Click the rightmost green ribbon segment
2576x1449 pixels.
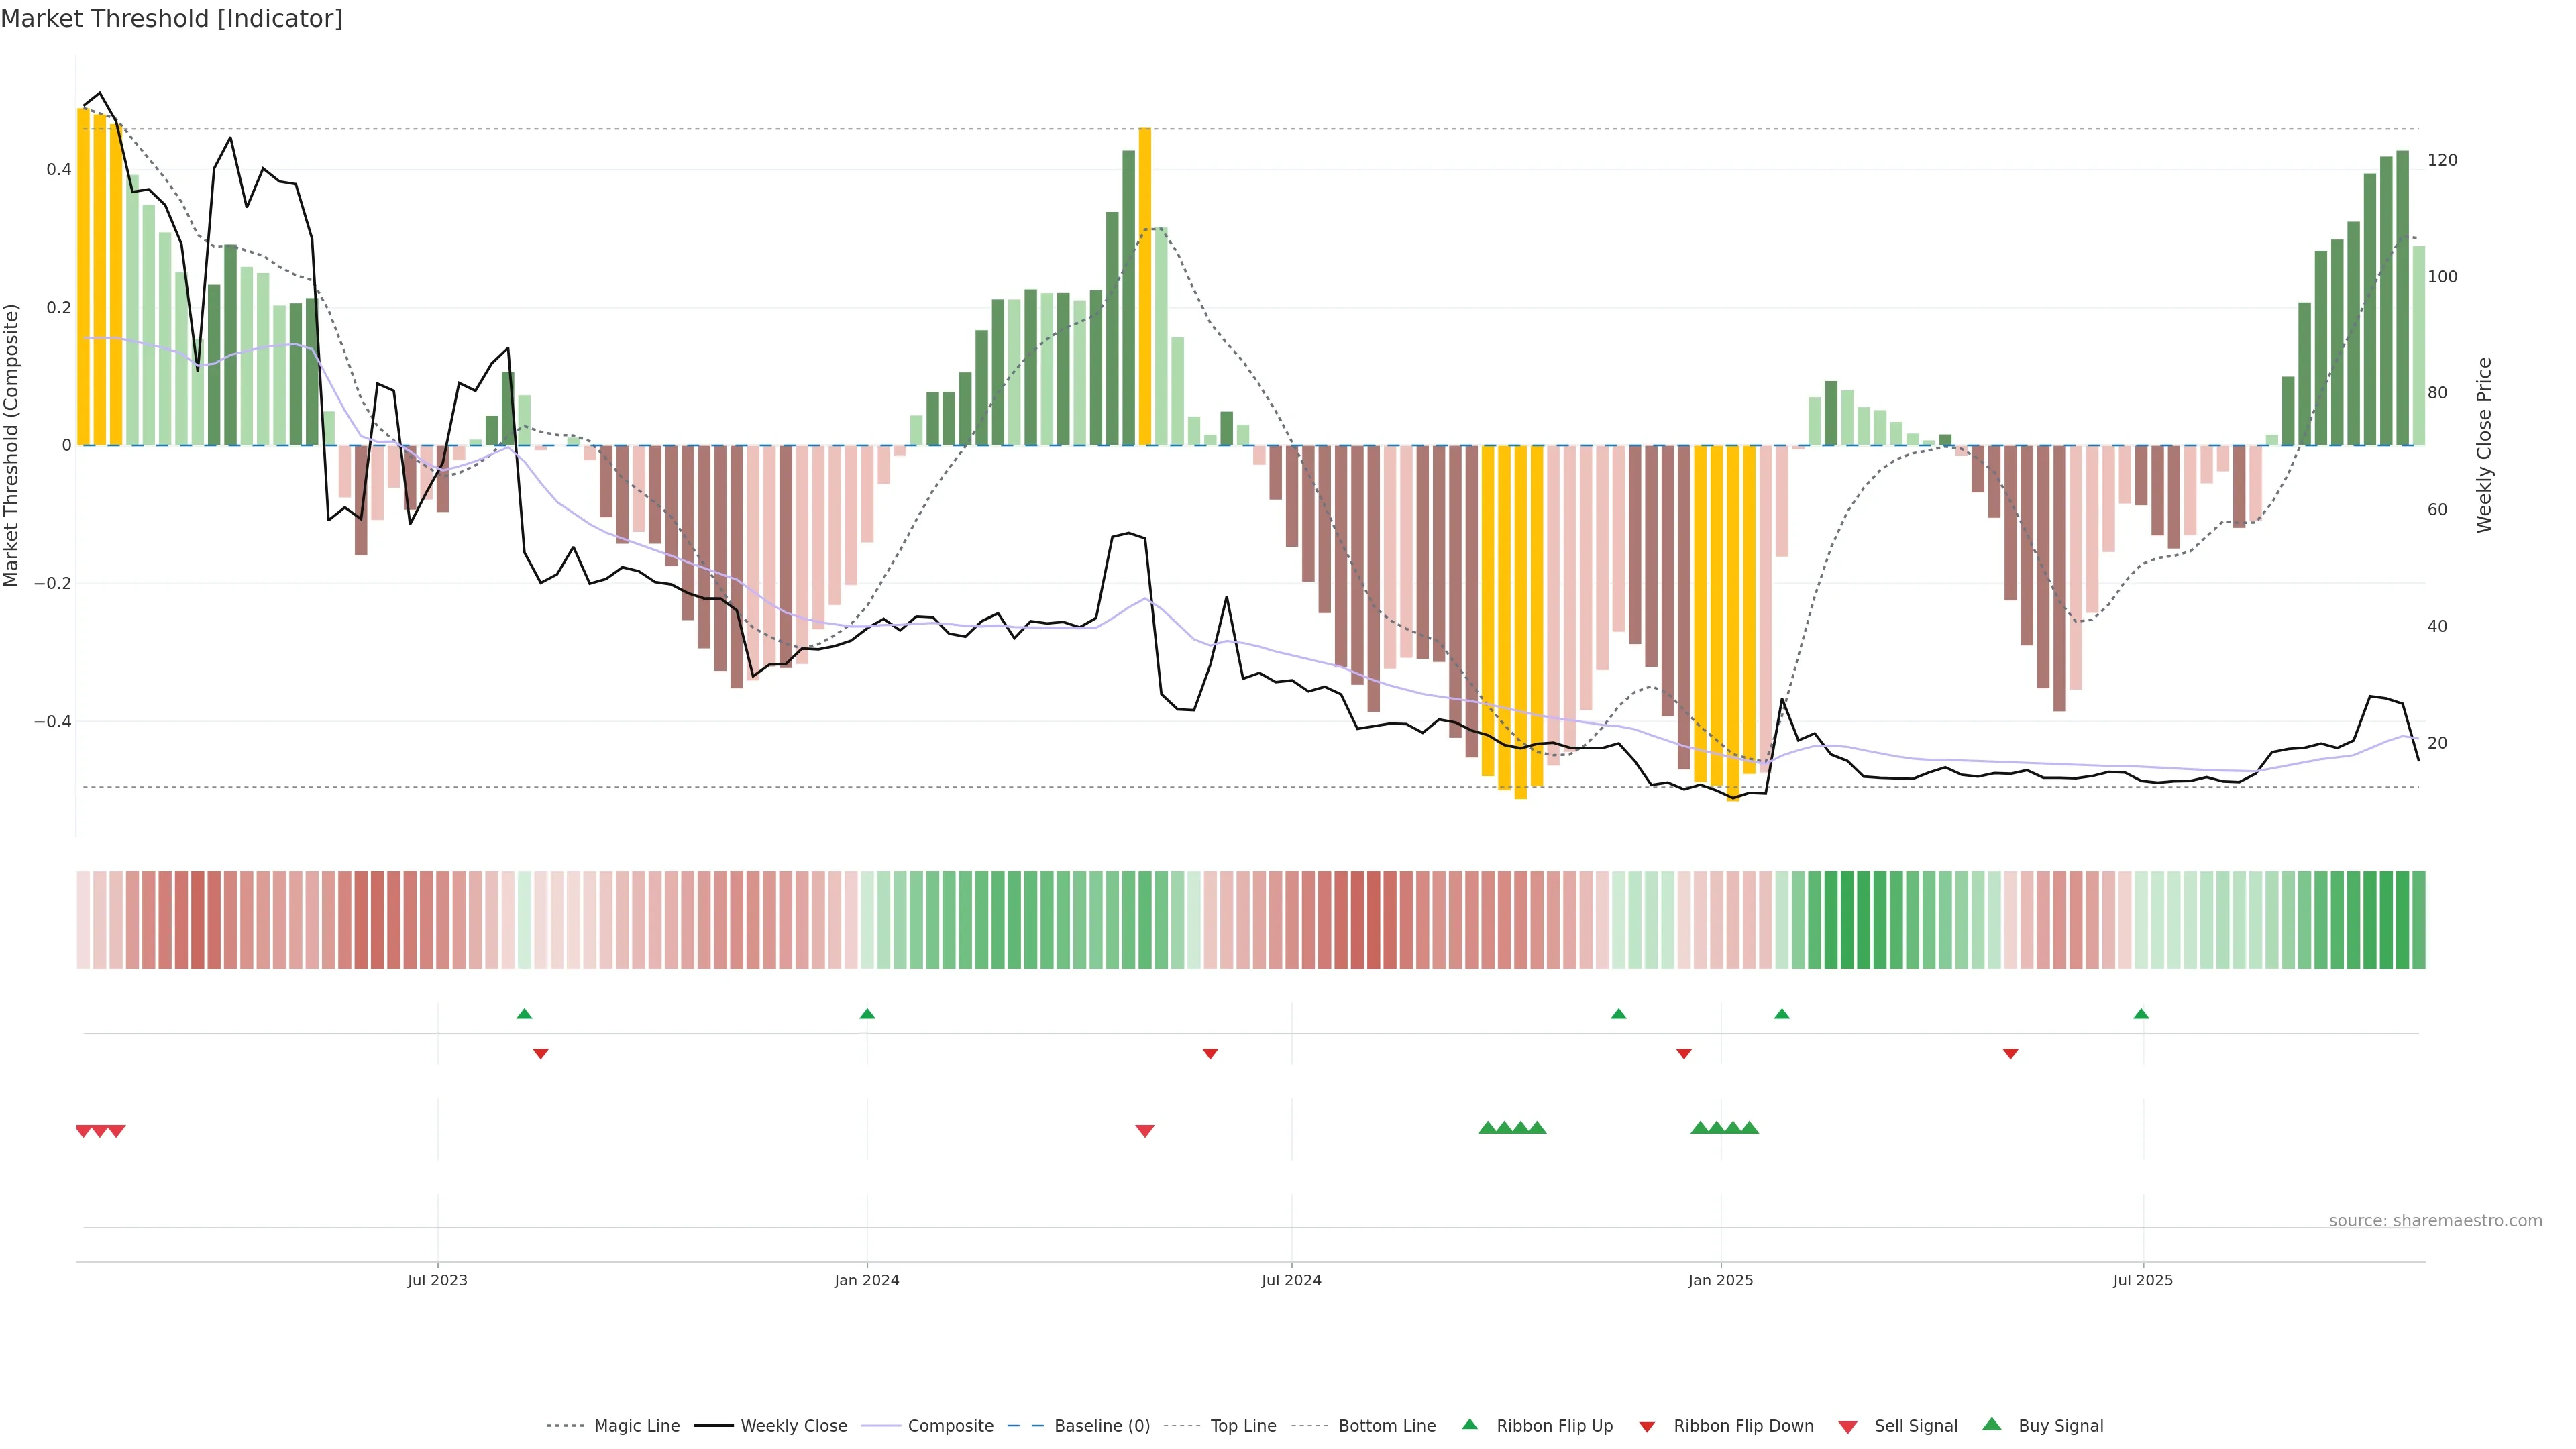tap(2418, 920)
